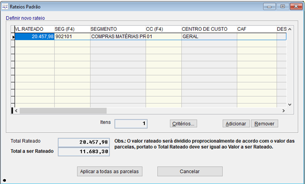Select the VL.RATEADO cell 20.457,98
The width and height of the screenshot is (305, 184).
[35, 37]
